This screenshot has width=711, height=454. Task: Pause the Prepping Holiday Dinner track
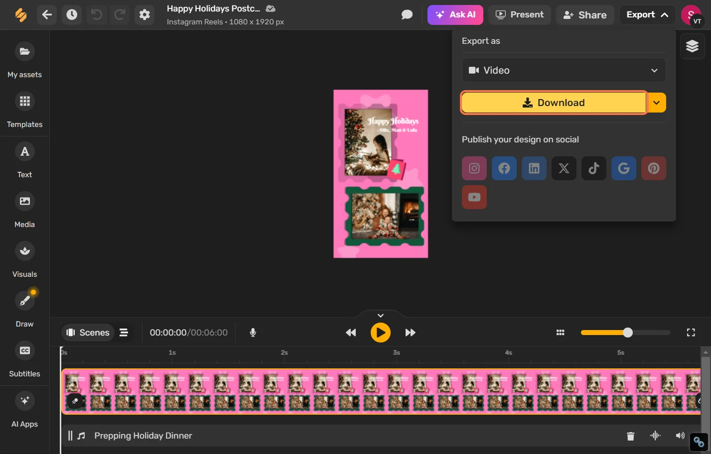[x=70, y=436]
